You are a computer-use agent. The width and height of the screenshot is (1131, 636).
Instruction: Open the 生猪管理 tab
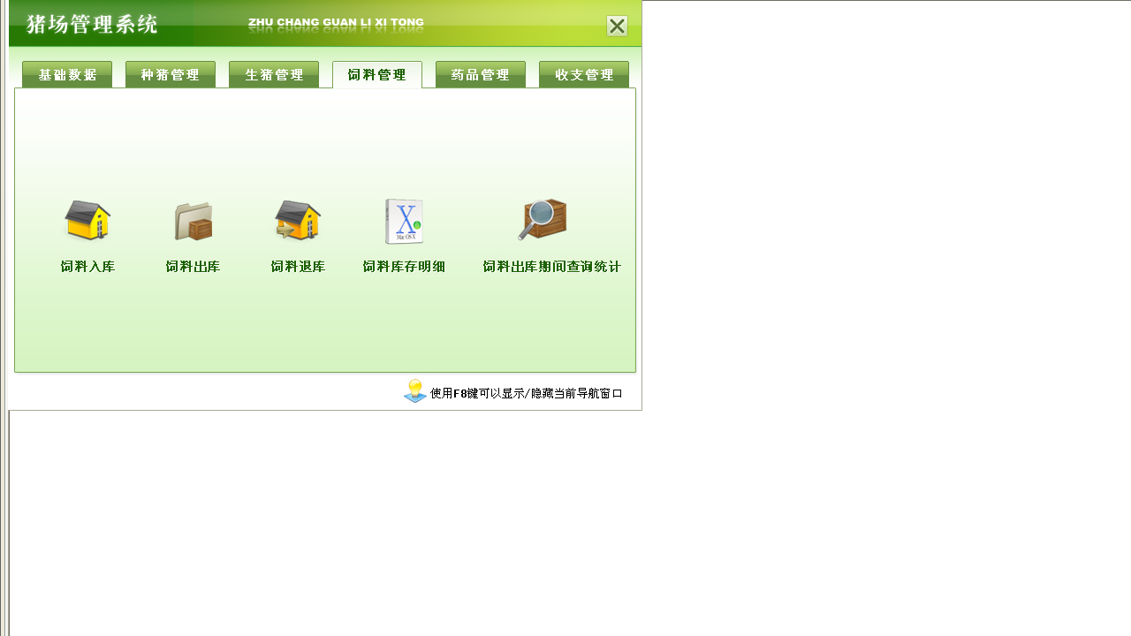pyautogui.click(x=274, y=74)
